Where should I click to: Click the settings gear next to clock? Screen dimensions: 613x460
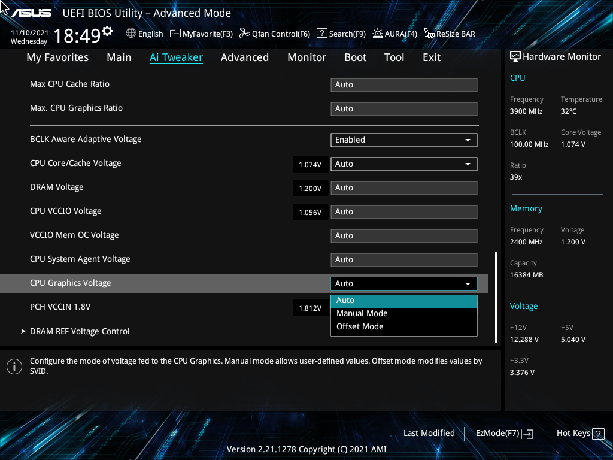coord(107,31)
